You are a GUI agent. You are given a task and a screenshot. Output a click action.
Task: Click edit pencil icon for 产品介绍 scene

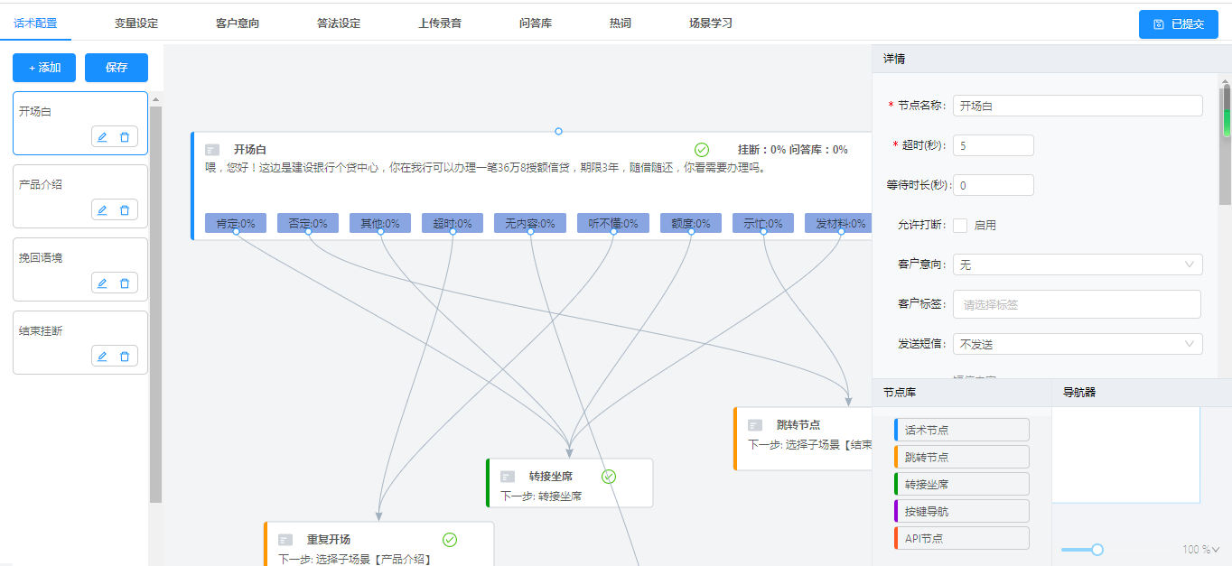coord(102,210)
